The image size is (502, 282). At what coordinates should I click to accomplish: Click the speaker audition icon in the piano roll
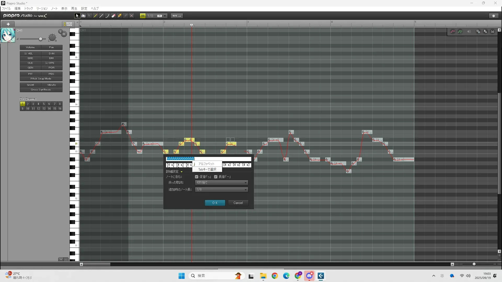coord(469,32)
